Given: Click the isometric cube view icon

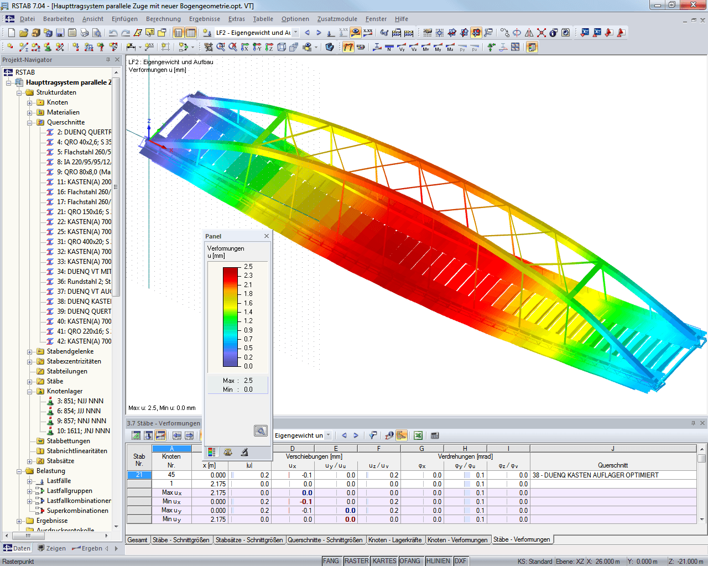Looking at the screenshot, I should pyautogui.click(x=282, y=47).
